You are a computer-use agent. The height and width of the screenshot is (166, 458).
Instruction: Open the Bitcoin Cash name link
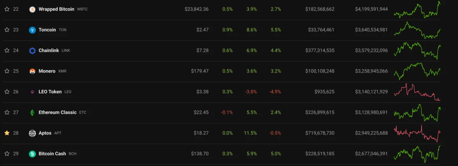(52, 154)
